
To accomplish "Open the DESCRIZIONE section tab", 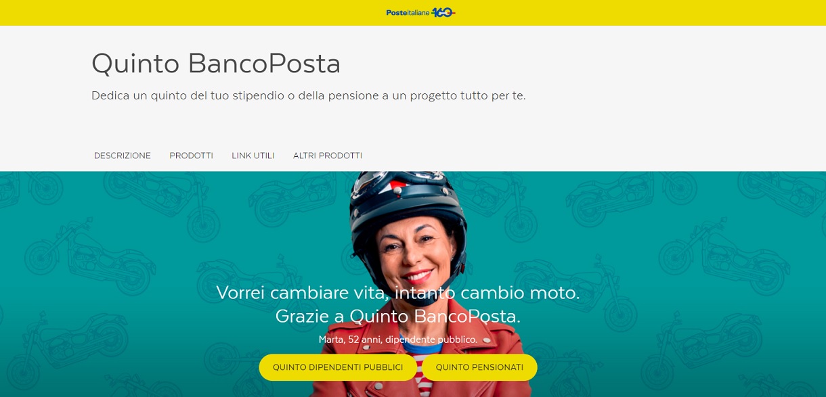I will (x=123, y=156).
